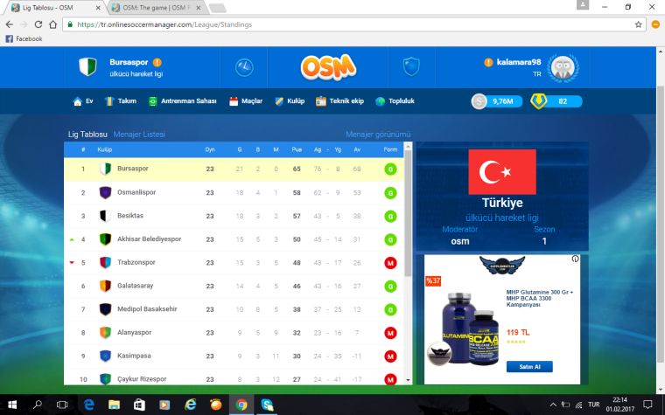665x415 pixels.
Task: Click the Alanyaspor club crest
Action: (105, 332)
